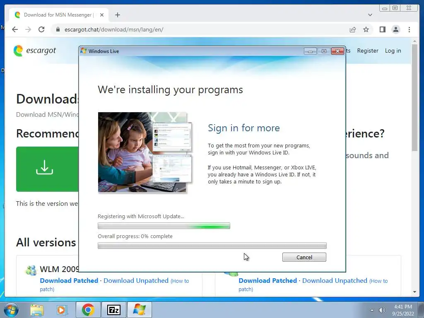Click the Registering with Microsoft Update progress bar
Screen dimensions: 424x318
coord(164,226)
